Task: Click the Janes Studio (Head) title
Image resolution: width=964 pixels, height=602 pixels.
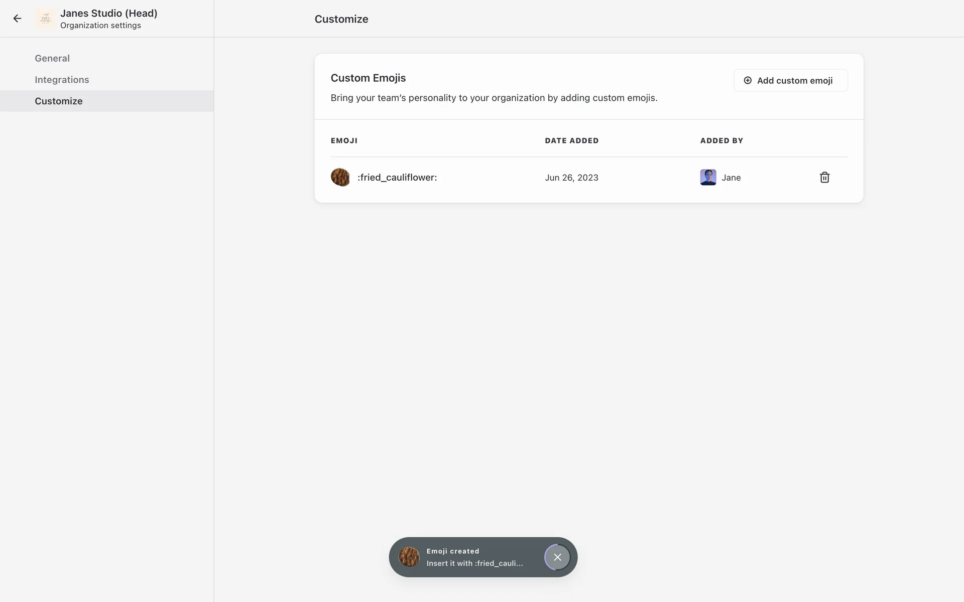Action: pos(108,14)
